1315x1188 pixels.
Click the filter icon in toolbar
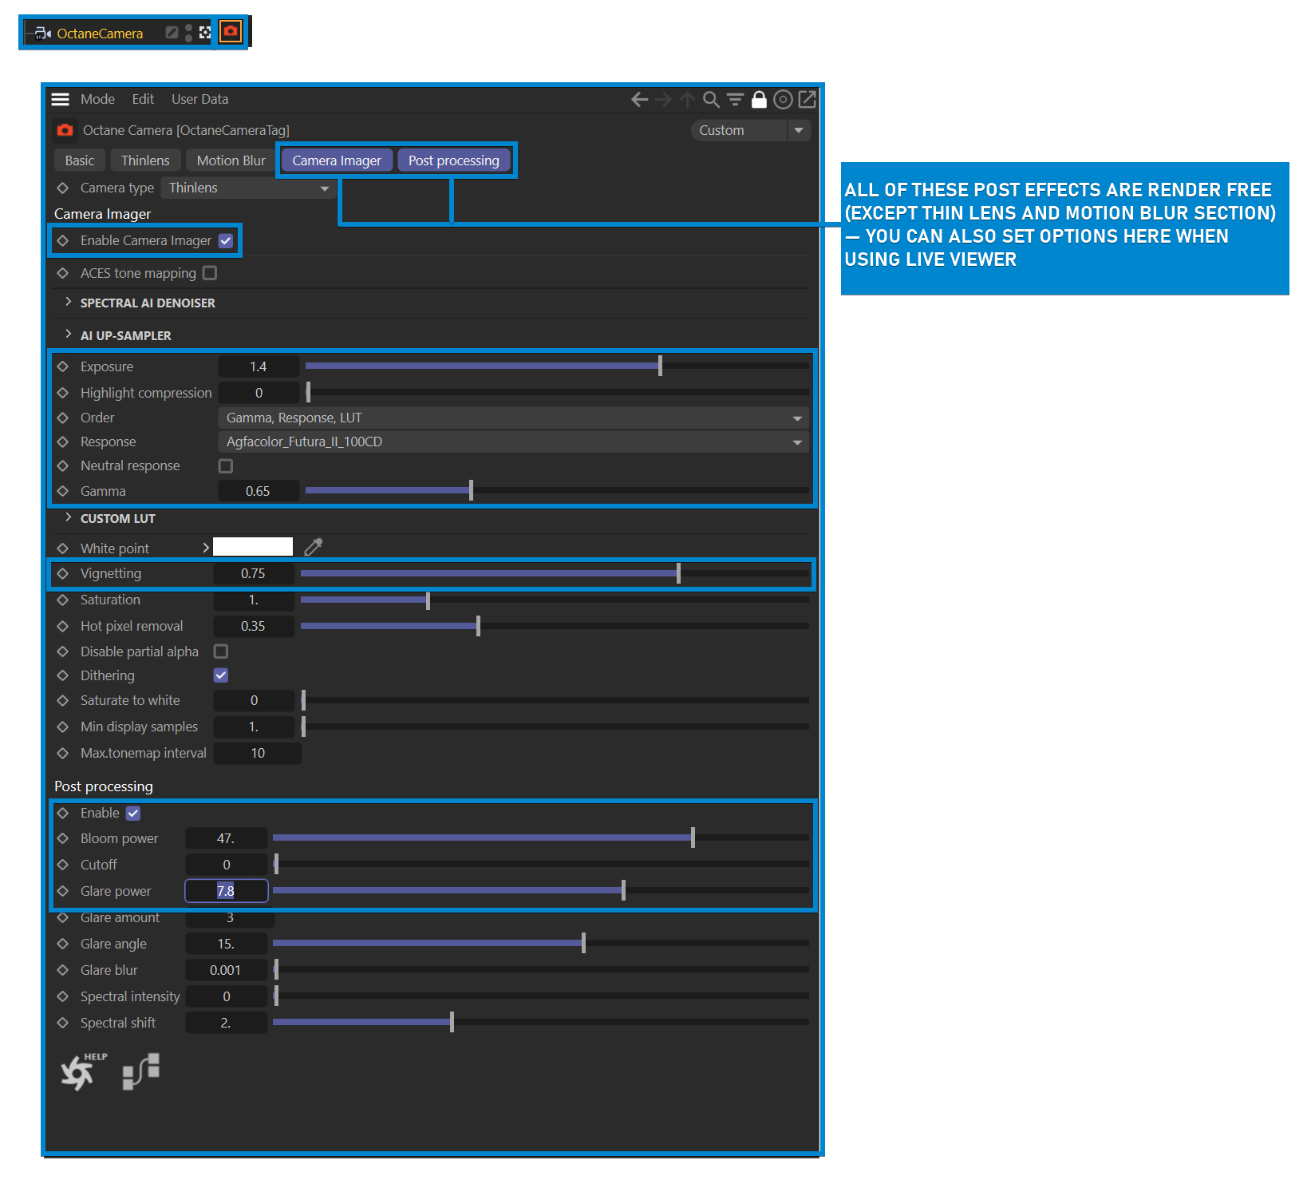[735, 99]
